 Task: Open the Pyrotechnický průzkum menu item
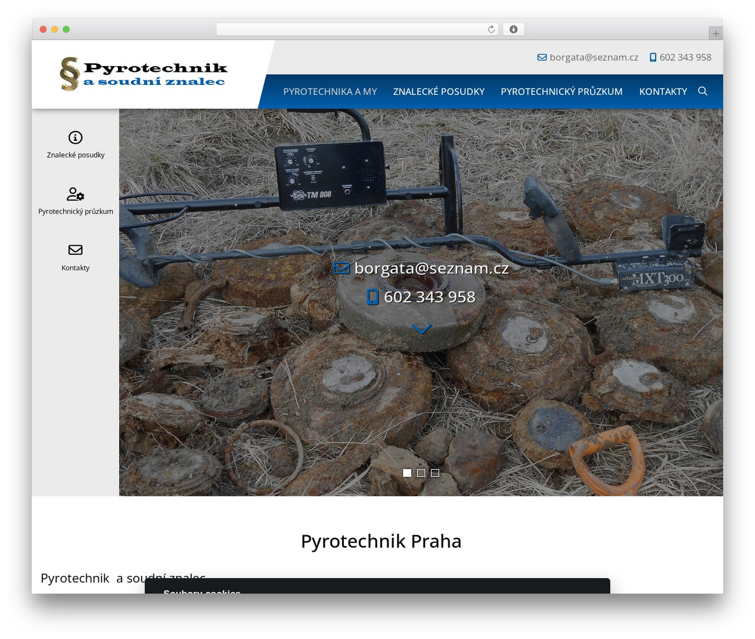562,91
